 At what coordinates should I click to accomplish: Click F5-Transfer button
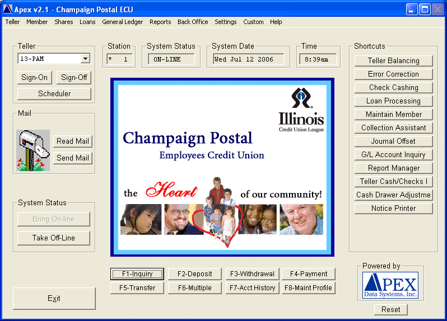coord(137,287)
